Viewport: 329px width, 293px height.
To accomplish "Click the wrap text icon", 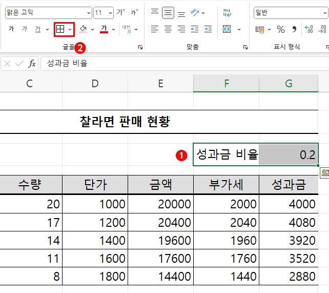I will pos(227,13).
